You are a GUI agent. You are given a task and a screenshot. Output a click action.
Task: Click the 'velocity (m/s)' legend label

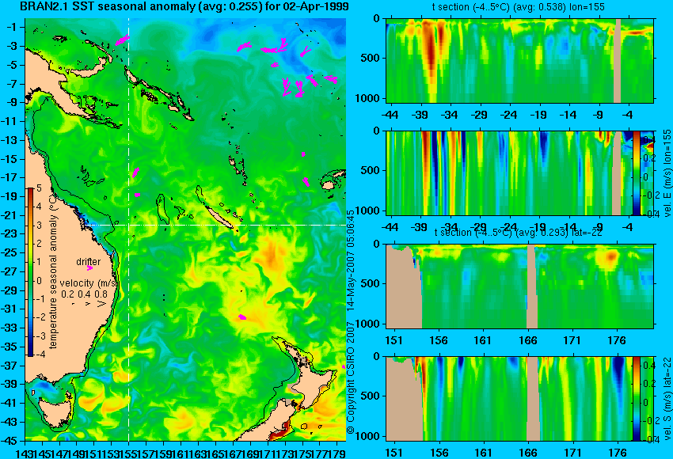pyautogui.click(x=89, y=283)
